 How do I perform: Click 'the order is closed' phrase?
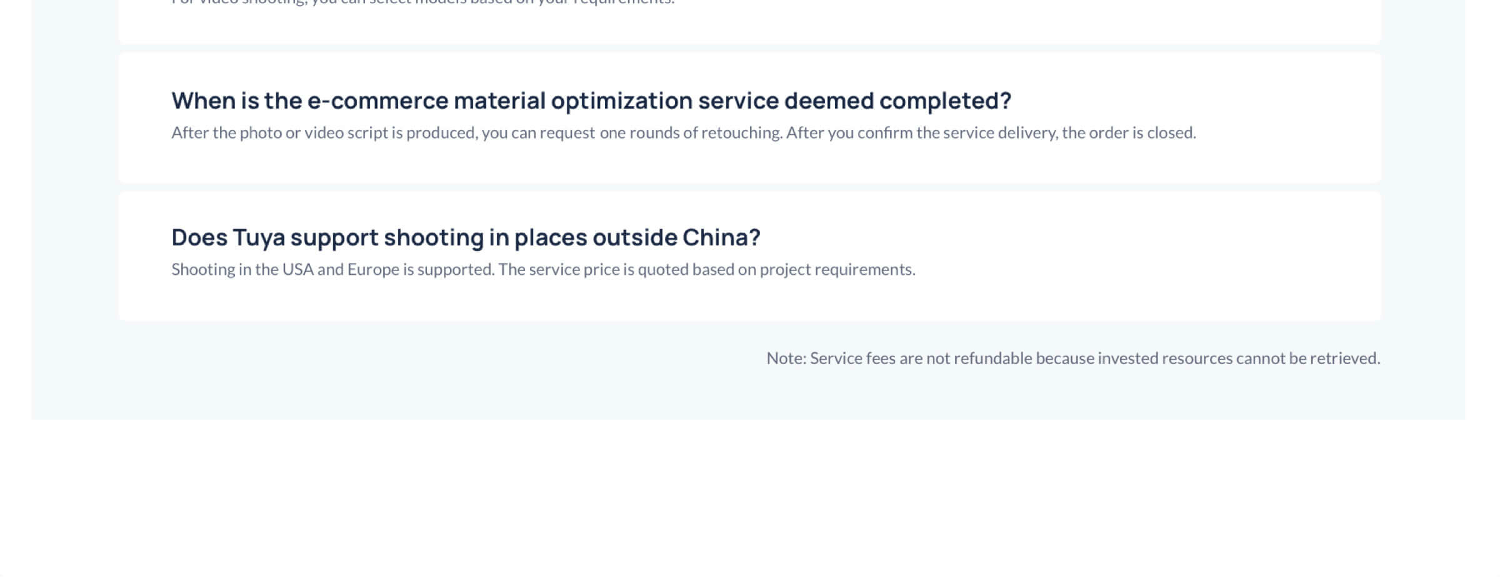click(x=1129, y=133)
